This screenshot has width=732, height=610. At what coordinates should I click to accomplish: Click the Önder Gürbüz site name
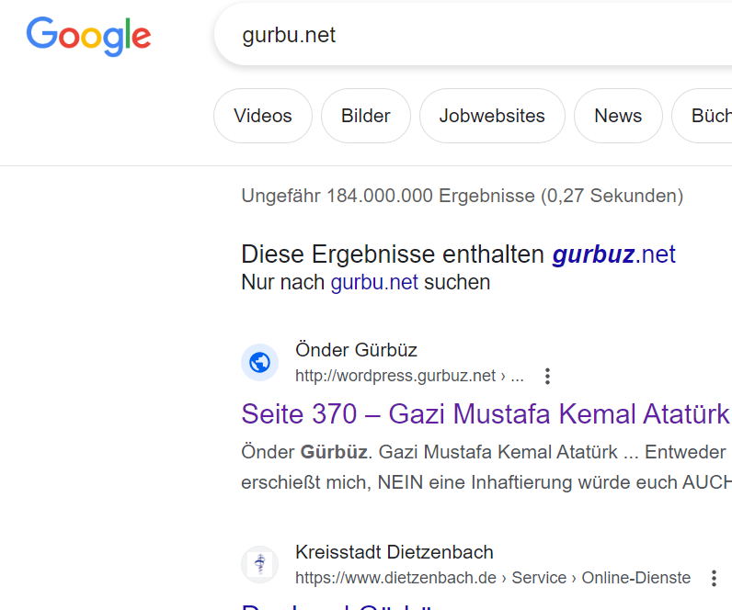pos(356,350)
